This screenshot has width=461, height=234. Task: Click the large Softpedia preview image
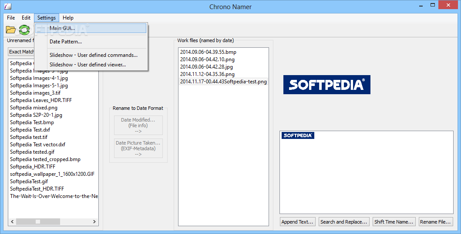(x=326, y=85)
